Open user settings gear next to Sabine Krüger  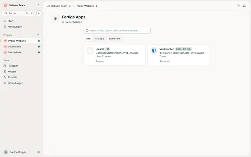tap(38, 152)
